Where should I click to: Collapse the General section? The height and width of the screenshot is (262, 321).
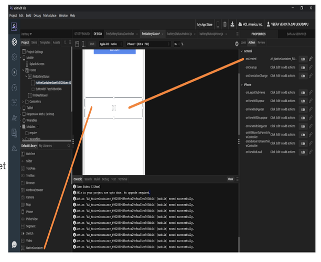pos(242,51)
